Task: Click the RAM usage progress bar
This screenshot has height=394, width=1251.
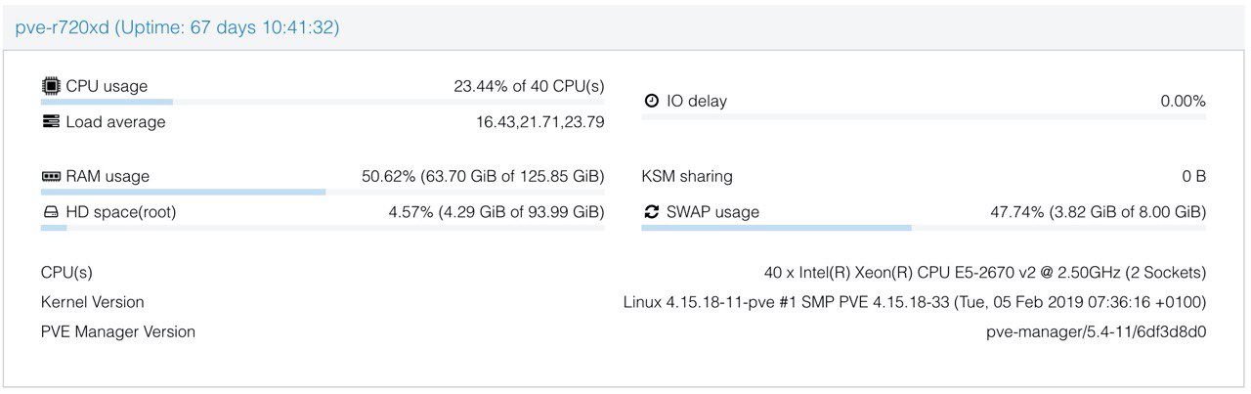Action: pos(323,193)
